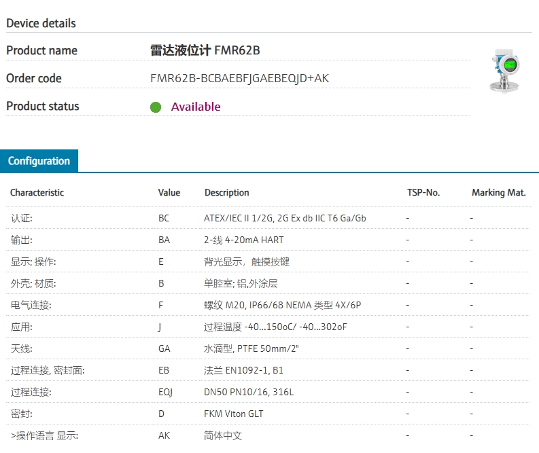Select the 过程连接, 密封面: characteristic label
The width and height of the screenshot is (539, 453).
click(x=48, y=370)
